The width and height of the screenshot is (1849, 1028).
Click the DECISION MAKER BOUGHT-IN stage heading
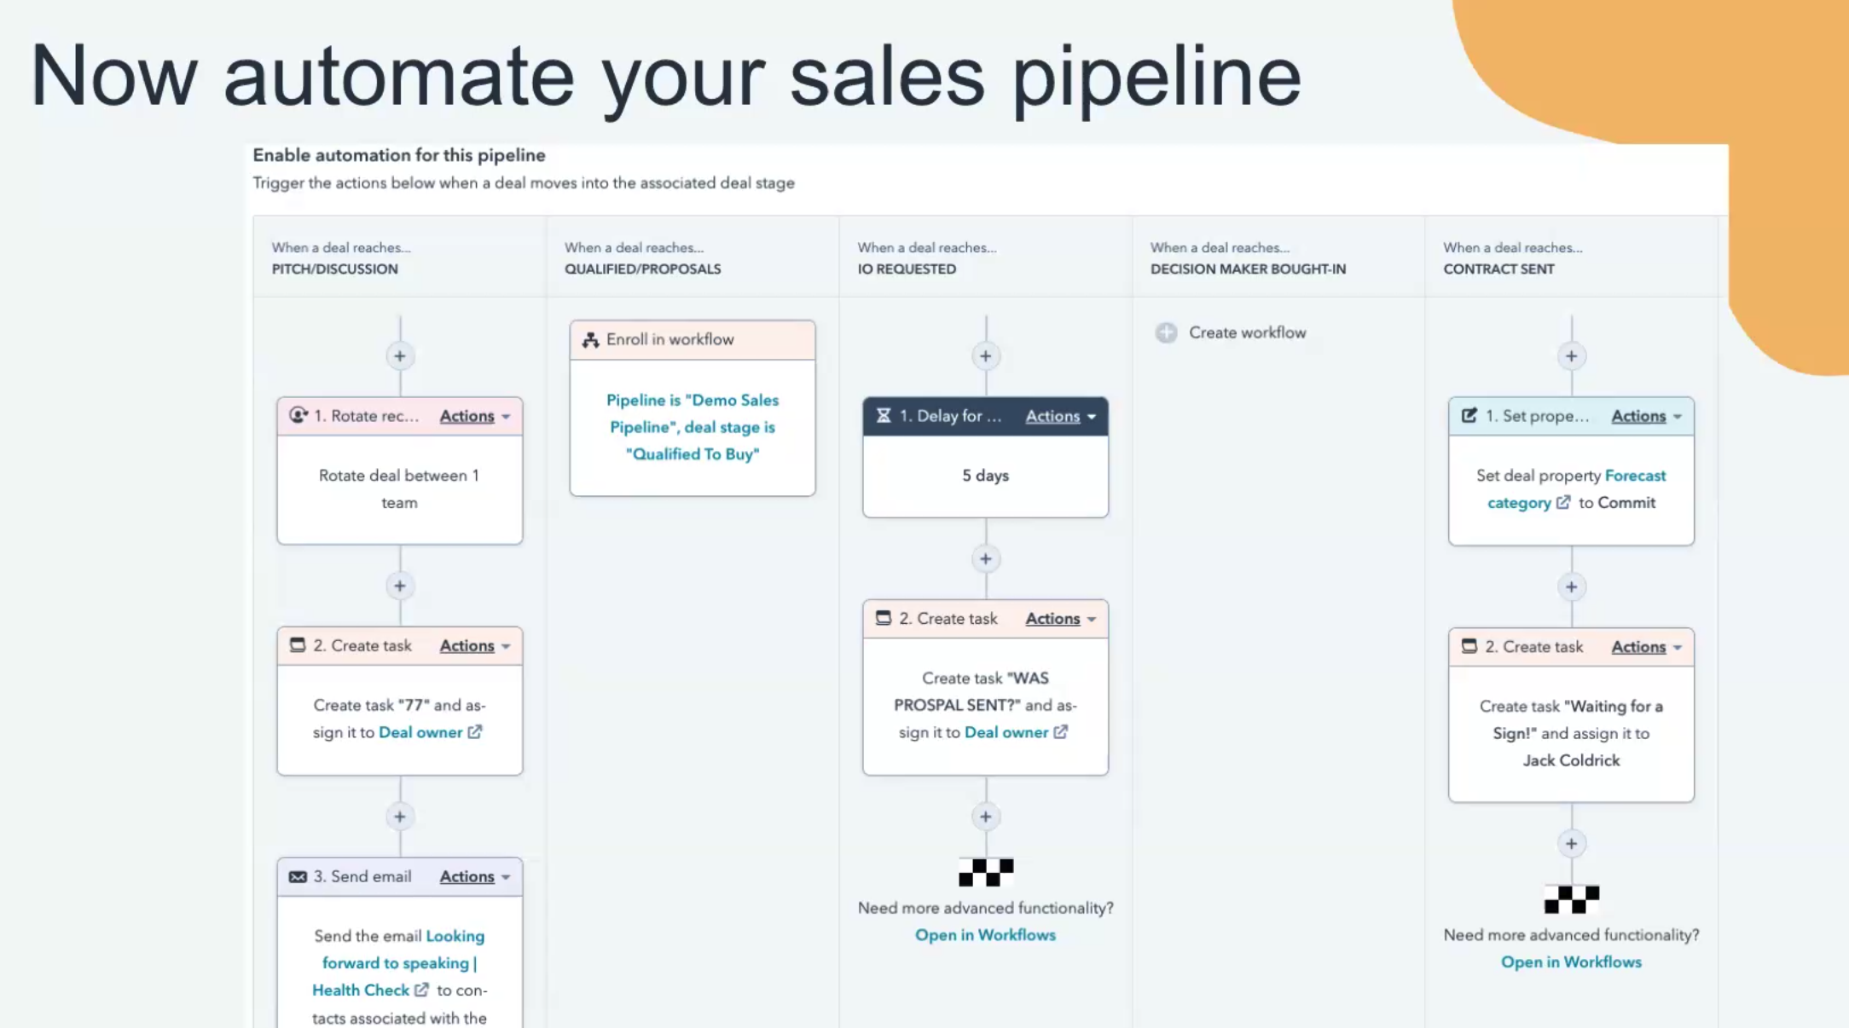tap(1248, 269)
